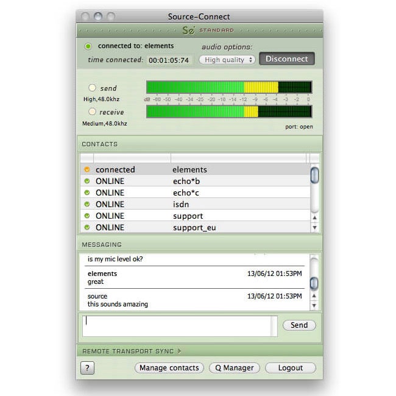The width and height of the screenshot is (396, 396).
Task: Click the time connected 00:01:05:74 field
Action: (x=169, y=60)
